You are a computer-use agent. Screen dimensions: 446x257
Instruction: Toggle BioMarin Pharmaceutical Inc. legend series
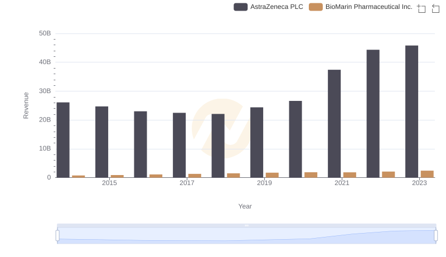tap(361, 7)
